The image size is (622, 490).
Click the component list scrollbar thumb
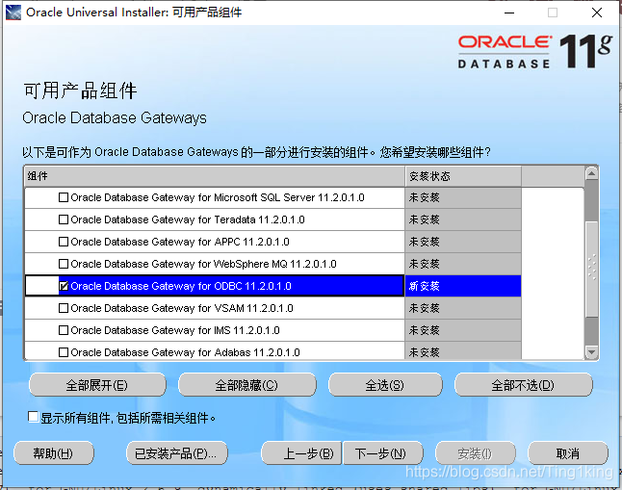pyautogui.click(x=591, y=269)
